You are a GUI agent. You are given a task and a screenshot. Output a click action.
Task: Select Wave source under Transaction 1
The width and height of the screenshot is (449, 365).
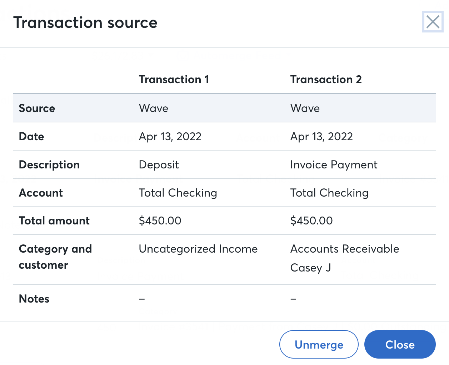pyautogui.click(x=154, y=108)
